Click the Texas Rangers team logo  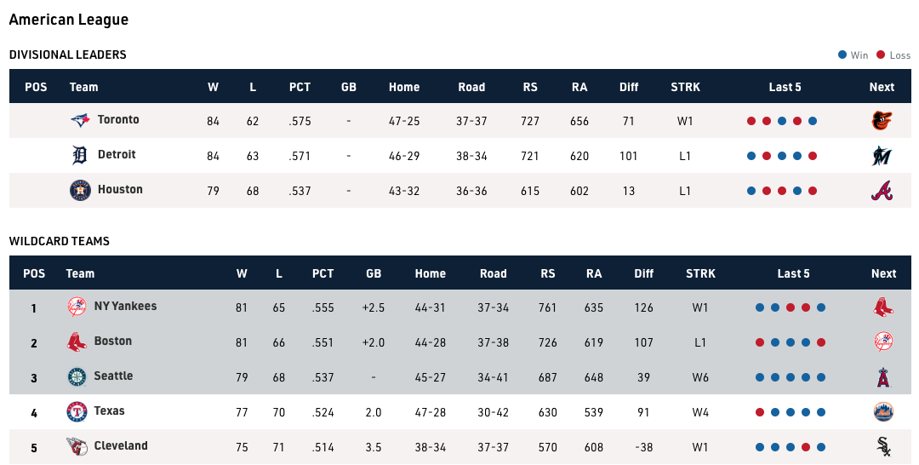coord(77,412)
